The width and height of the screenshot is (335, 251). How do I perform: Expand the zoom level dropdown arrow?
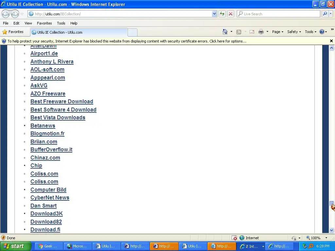(326, 238)
